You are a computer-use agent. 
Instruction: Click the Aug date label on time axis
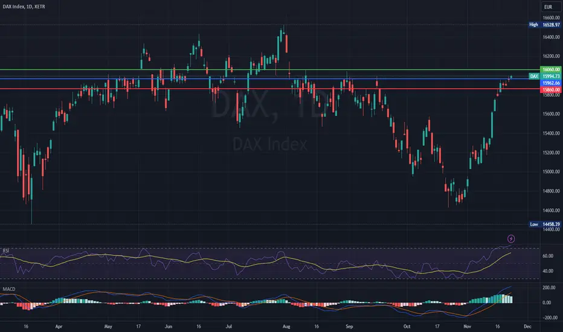click(x=286, y=327)
